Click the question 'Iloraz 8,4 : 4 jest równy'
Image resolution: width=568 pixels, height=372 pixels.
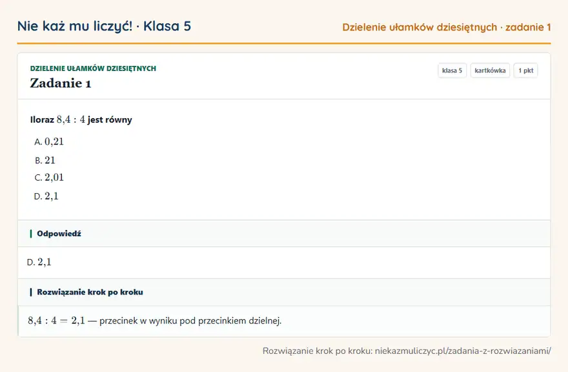[x=81, y=119]
